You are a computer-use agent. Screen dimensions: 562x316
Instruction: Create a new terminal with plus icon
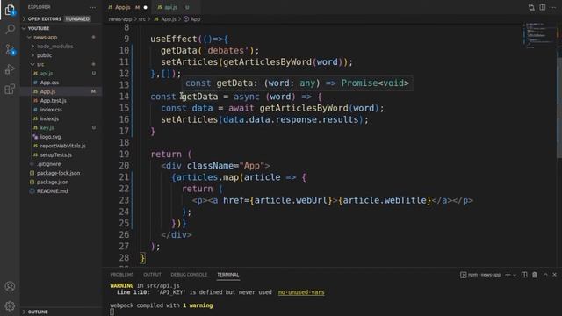[508, 275]
